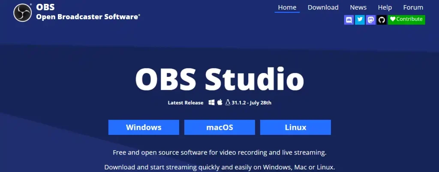The width and height of the screenshot is (439, 172).
Task: Open the Discord social icon
Action: click(349, 20)
